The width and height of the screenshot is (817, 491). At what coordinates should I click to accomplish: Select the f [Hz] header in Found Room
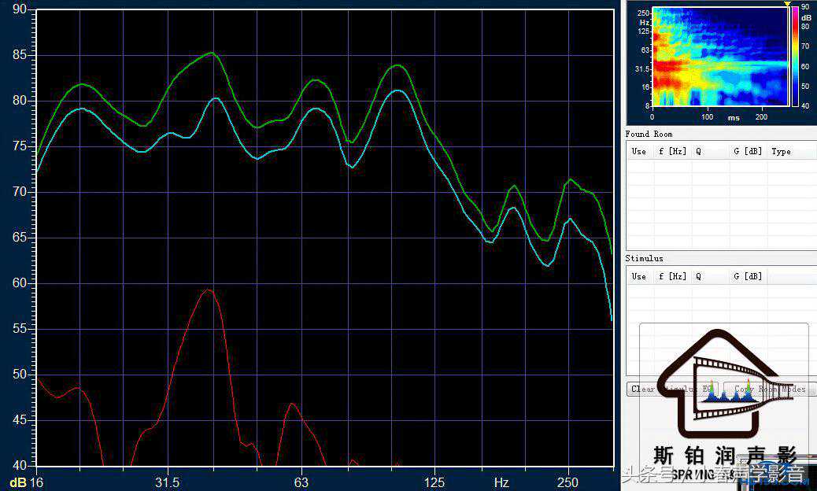tap(672, 151)
